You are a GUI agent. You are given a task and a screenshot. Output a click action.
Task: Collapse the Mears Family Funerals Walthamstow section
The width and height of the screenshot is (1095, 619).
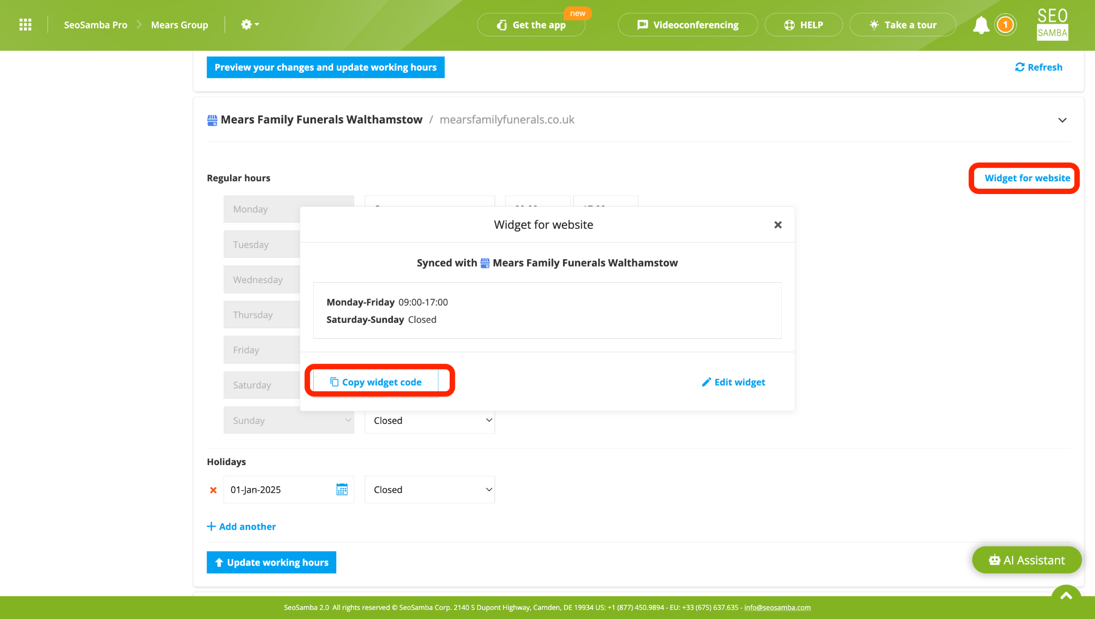[x=1062, y=120]
